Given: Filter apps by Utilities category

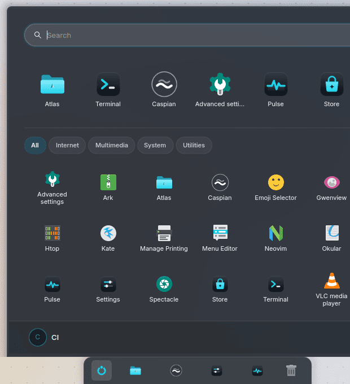Looking at the screenshot, I should (x=194, y=145).
